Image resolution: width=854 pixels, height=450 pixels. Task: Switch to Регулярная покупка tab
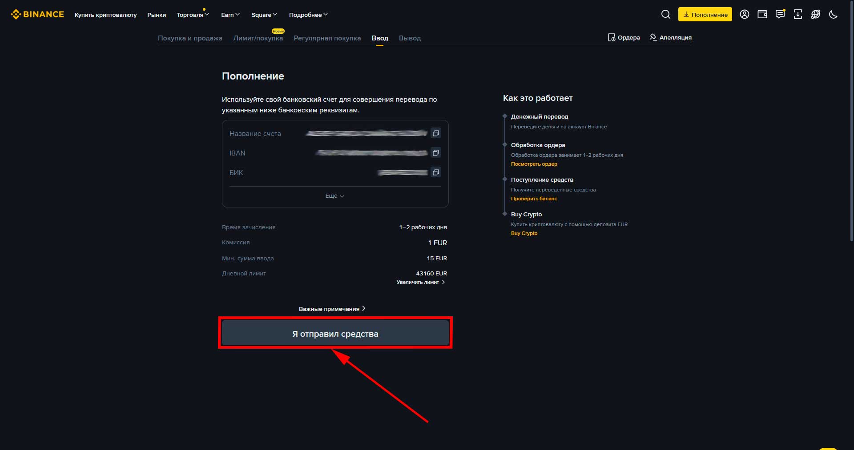(327, 38)
